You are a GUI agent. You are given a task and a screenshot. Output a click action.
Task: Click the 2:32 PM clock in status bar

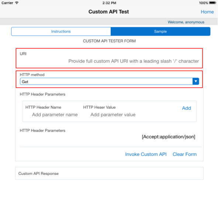click(x=109, y=3)
